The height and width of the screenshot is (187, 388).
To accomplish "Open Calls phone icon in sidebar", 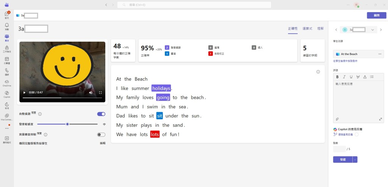I will [7, 71].
